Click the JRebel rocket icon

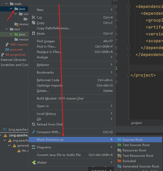click(x=34, y=162)
